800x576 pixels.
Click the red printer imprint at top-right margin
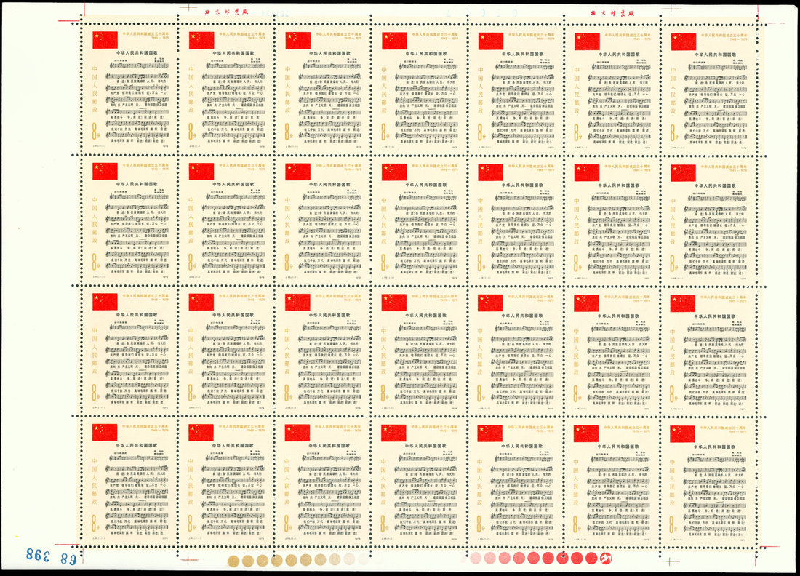[x=611, y=13]
